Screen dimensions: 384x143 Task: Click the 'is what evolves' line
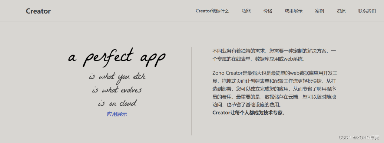pyautogui.click(x=117, y=90)
